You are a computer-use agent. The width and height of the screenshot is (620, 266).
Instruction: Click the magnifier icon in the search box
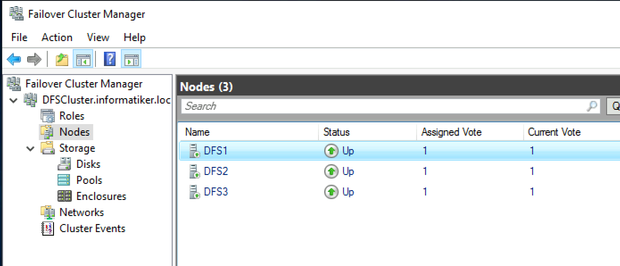[592, 106]
